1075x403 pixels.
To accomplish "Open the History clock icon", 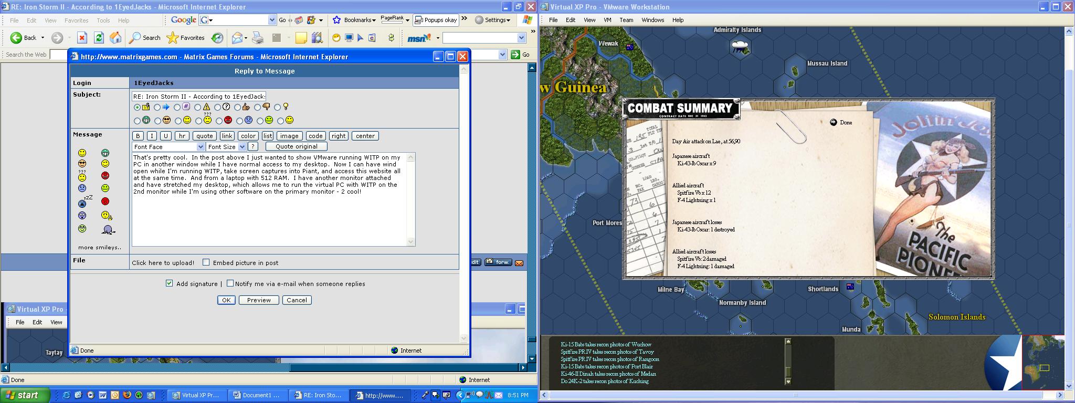I will [x=217, y=38].
